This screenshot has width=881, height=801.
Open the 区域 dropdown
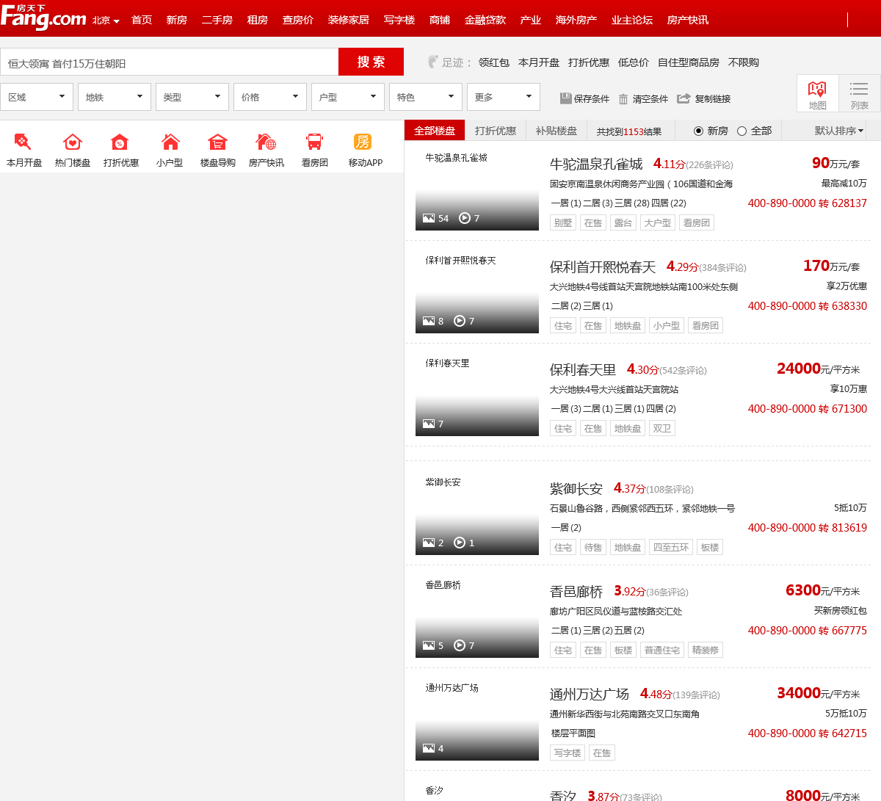click(x=37, y=97)
